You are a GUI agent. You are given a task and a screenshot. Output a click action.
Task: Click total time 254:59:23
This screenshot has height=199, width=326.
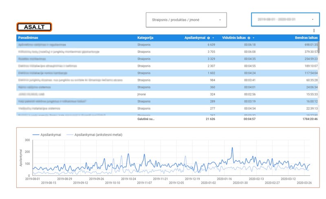click(311, 59)
